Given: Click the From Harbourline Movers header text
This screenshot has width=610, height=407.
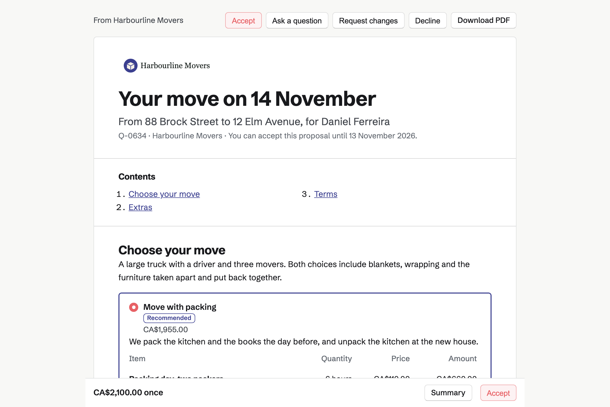Looking at the screenshot, I should click(x=138, y=20).
